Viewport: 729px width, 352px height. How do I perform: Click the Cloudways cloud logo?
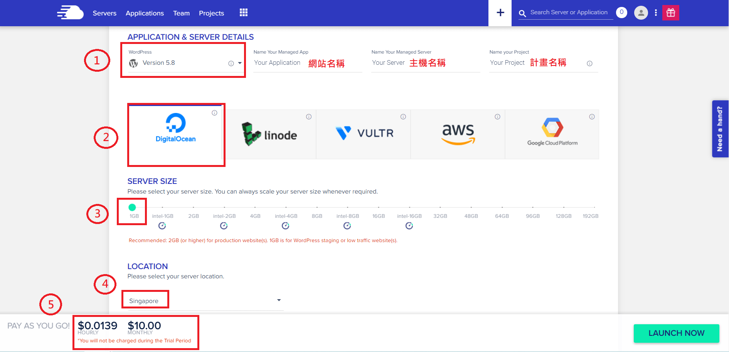click(x=70, y=12)
